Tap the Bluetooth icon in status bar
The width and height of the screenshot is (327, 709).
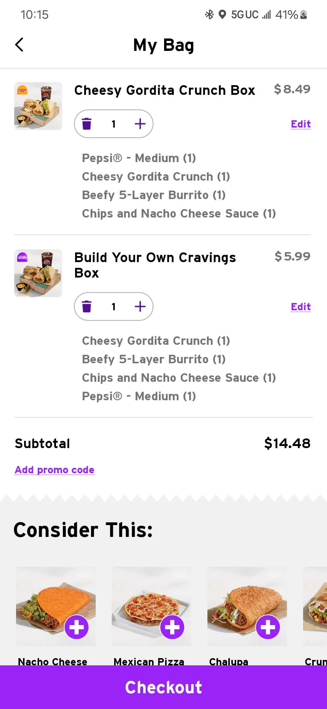point(209,15)
